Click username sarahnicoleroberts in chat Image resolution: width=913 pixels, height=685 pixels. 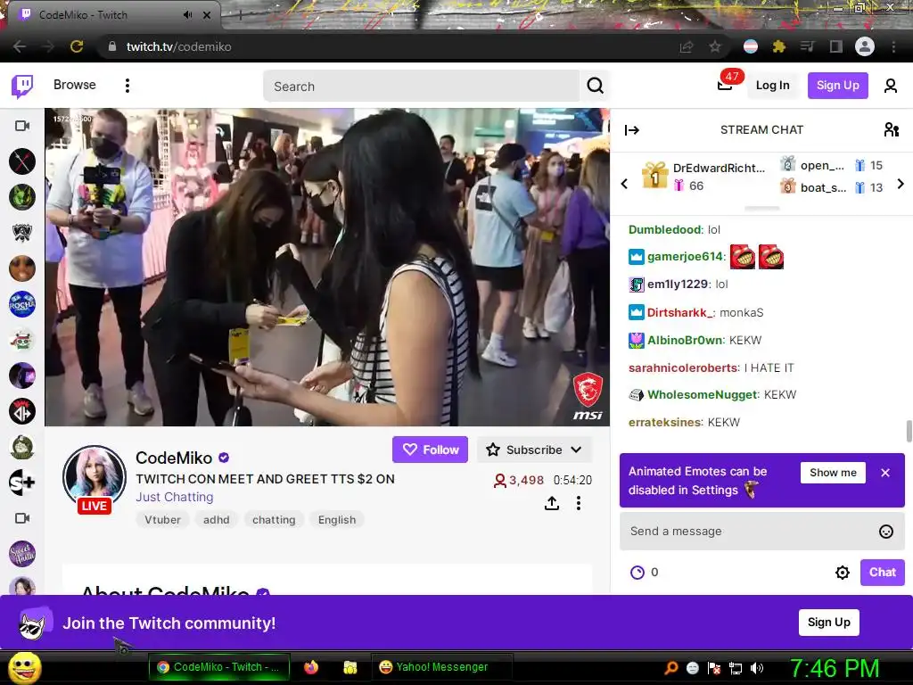(684, 368)
